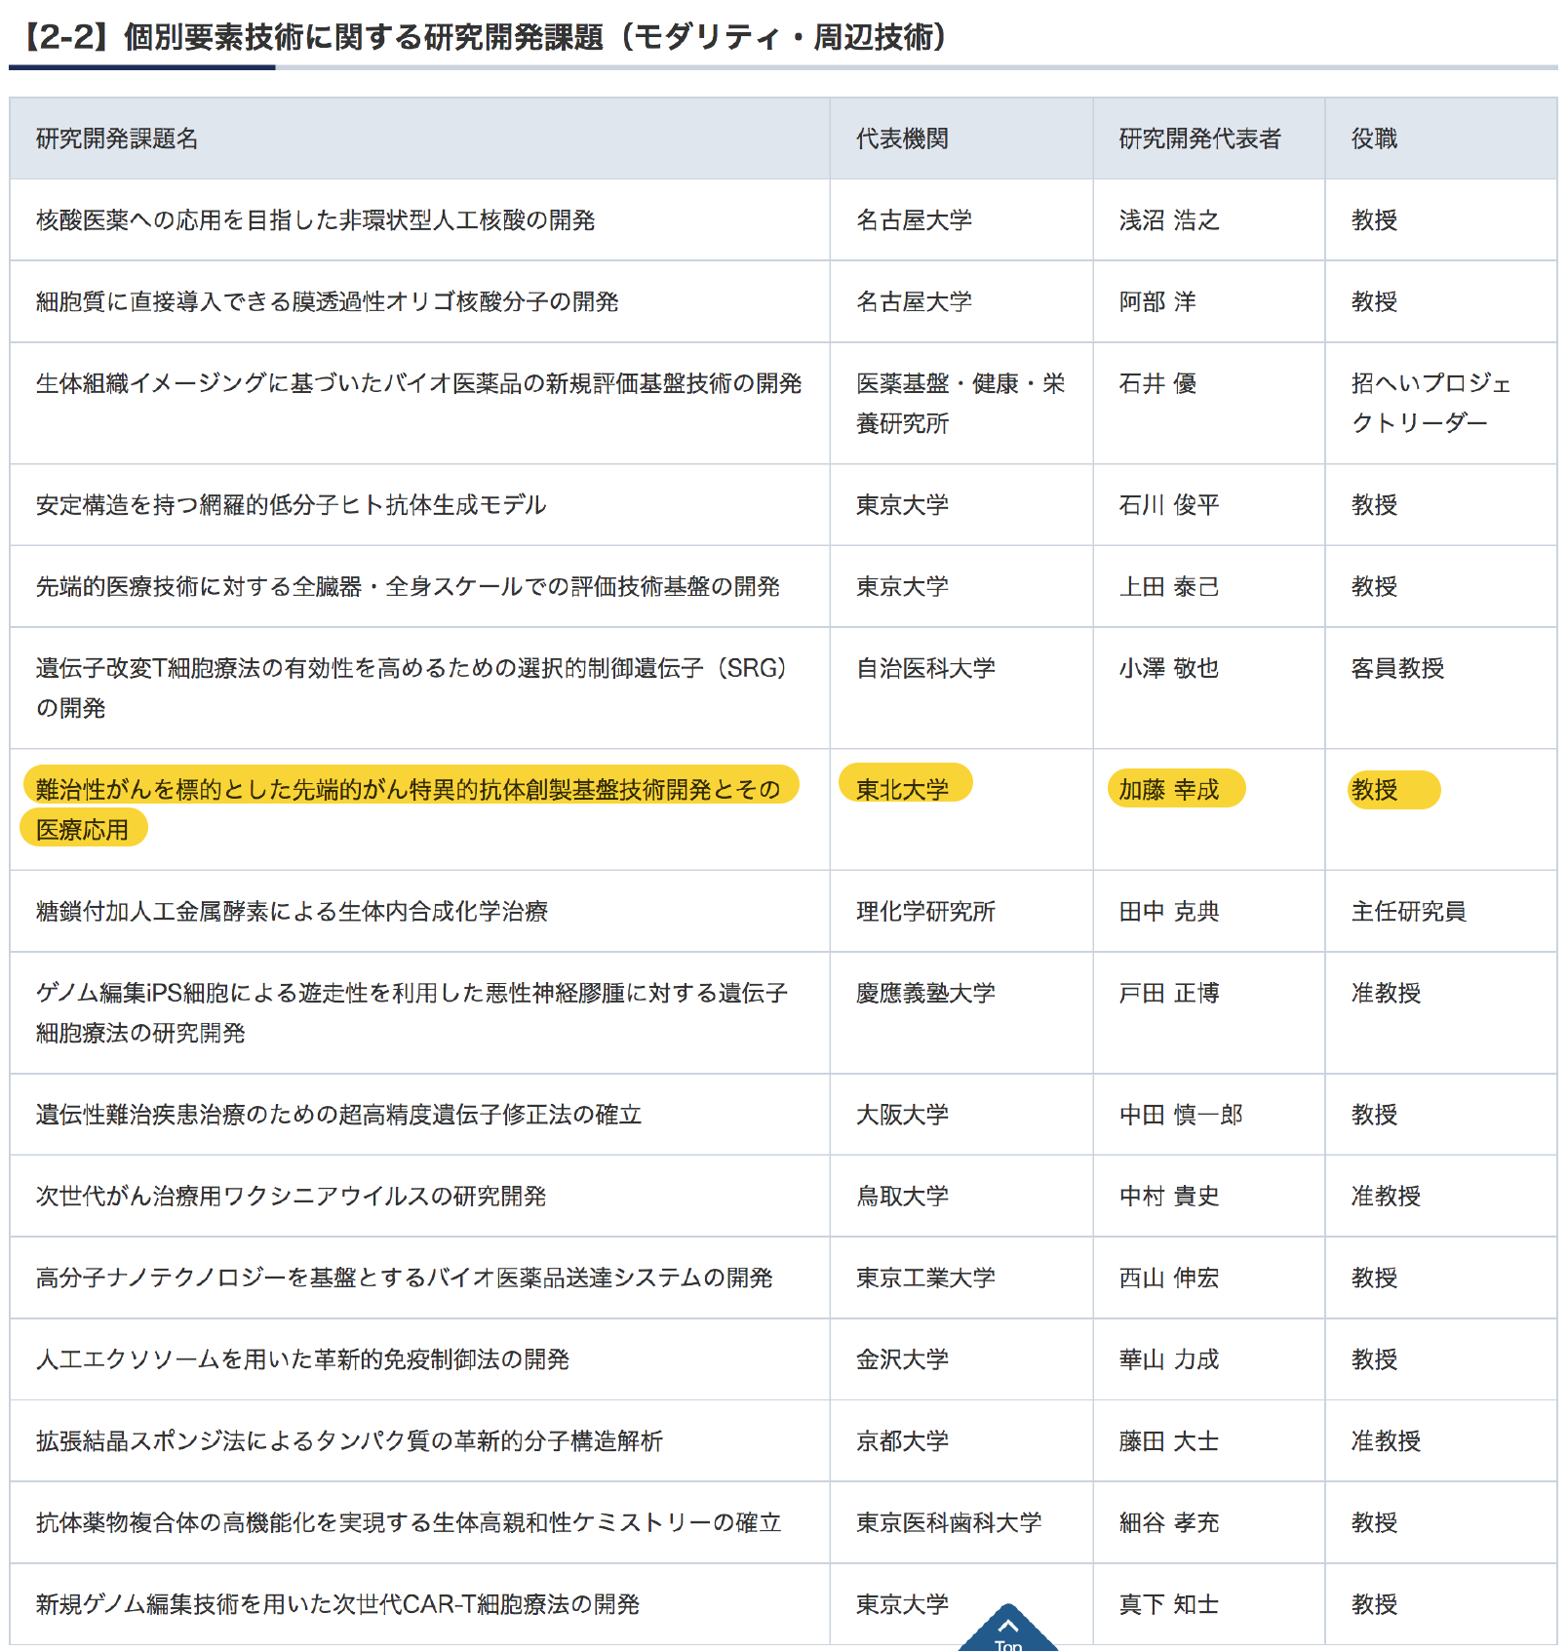This screenshot has width=1568, height=1652.
Task: Click the title 先端的医療技術に対する全臓器・全身スケールでの評価技術基盤の開発
Action: pyautogui.click(x=408, y=587)
